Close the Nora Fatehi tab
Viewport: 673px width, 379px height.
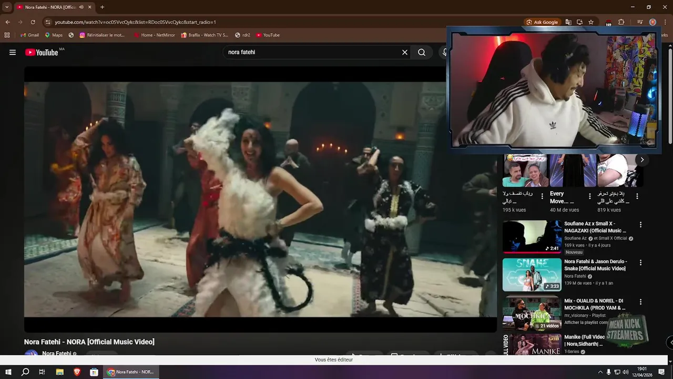(90, 7)
